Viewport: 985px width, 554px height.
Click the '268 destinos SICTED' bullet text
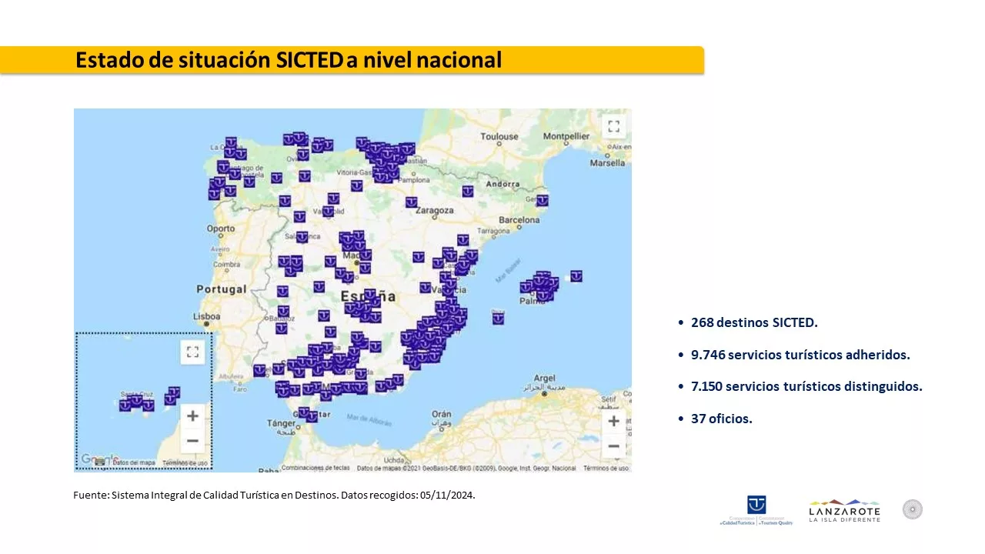pos(754,322)
